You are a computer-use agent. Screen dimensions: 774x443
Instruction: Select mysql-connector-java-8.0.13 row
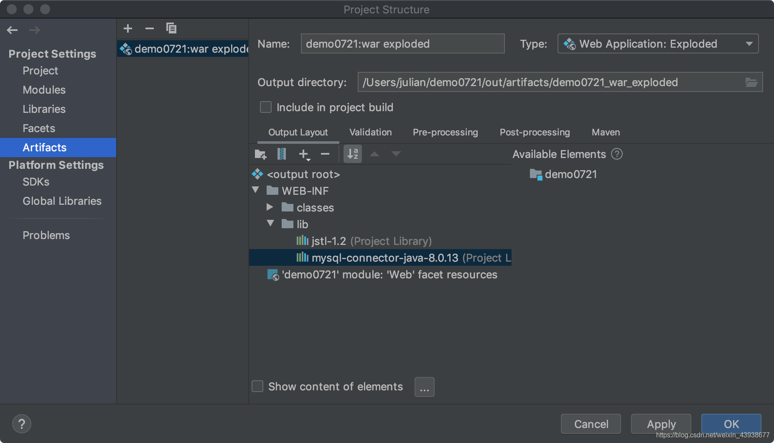[380, 257]
